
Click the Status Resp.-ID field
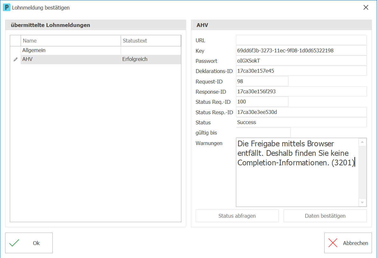pos(301,112)
